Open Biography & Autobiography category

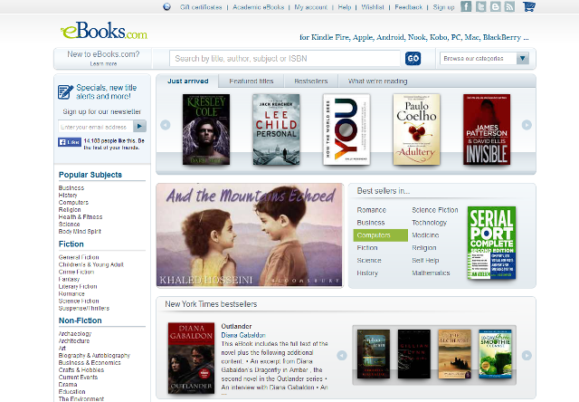(94, 355)
